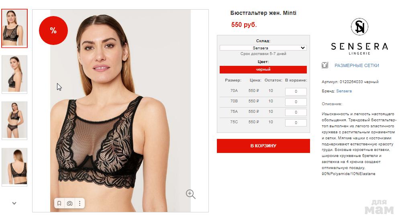Click the bookmark icon on product image
Viewport: 400px width, 220px height.
(59, 203)
